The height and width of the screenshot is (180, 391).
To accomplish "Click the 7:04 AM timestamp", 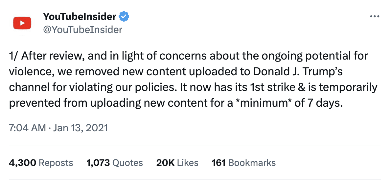I will point(27,127).
